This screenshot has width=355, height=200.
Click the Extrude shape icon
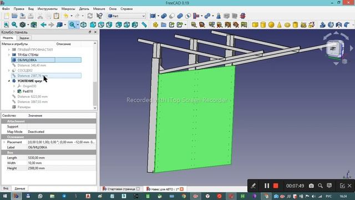323,24
